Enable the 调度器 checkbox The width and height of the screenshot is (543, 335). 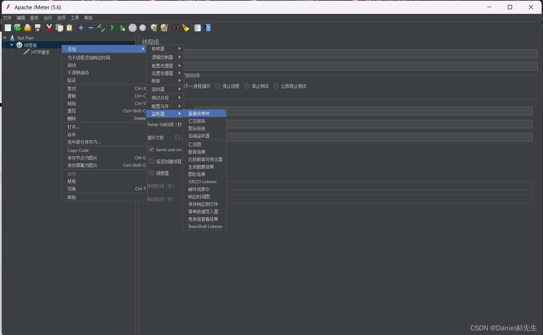coord(151,173)
